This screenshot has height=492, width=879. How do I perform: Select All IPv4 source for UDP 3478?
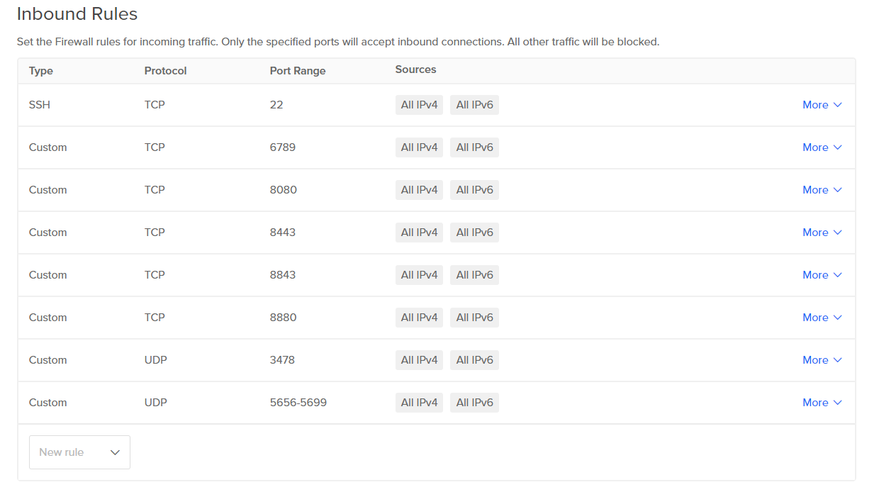419,360
